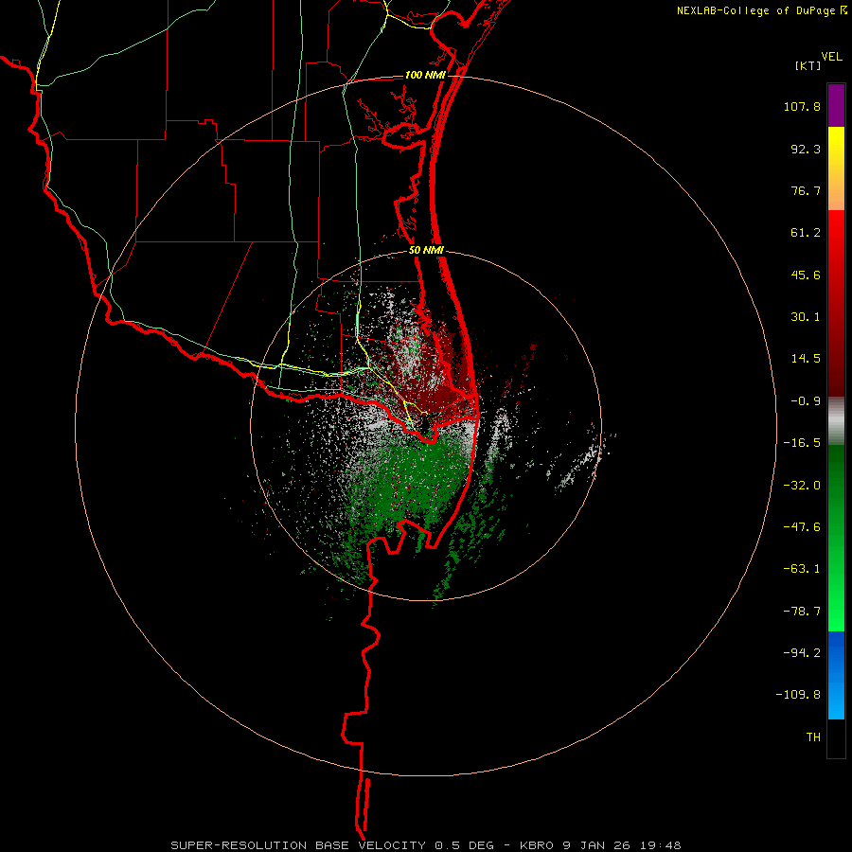Image resolution: width=852 pixels, height=852 pixels.
Task: Click the 45.6 velocity scale value
Action: (x=806, y=275)
